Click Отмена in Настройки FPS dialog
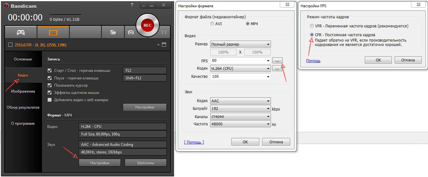The width and height of the screenshot is (428, 177). coord(408,60)
